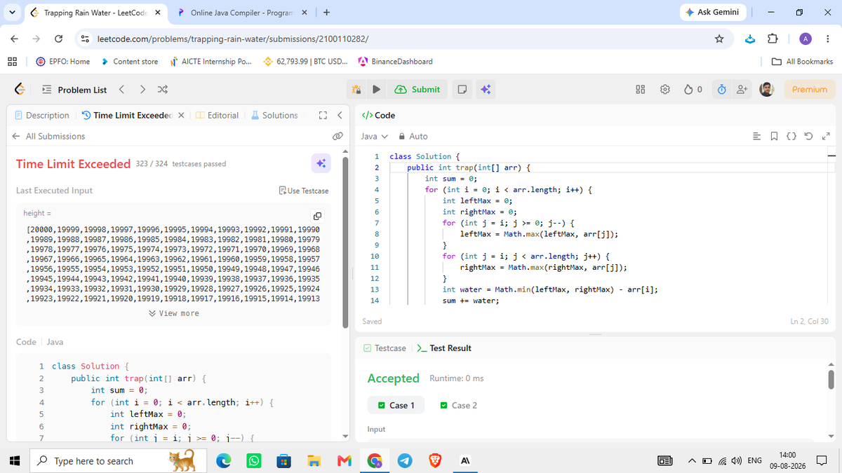Open LeetCode settings gear
This screenshot has width=842, height=473.
664,90
